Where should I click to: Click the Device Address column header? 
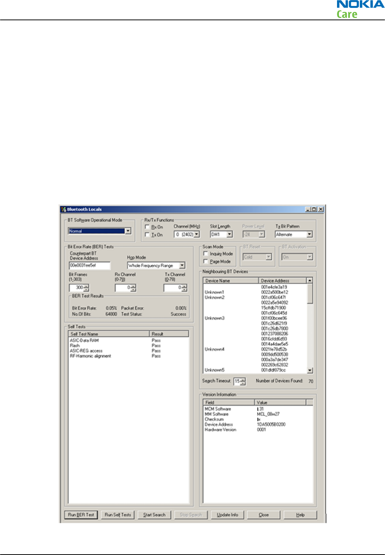[x=283, y=280]
